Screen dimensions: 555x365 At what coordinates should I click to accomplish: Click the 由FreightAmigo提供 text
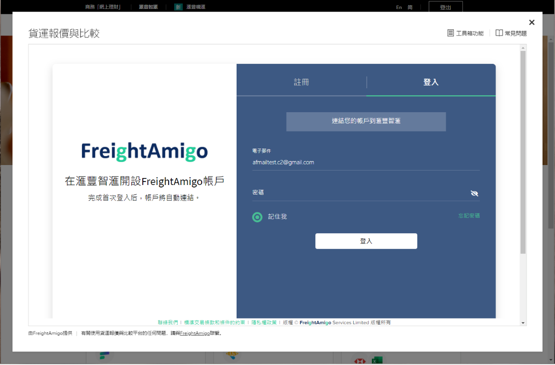coord(50,333)
